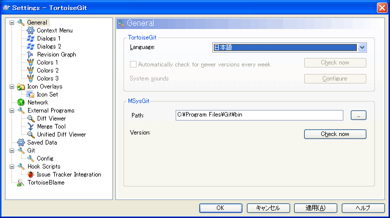Click the Dialogs 1 window icon
390x218 pixels.
tap(30, 38)
